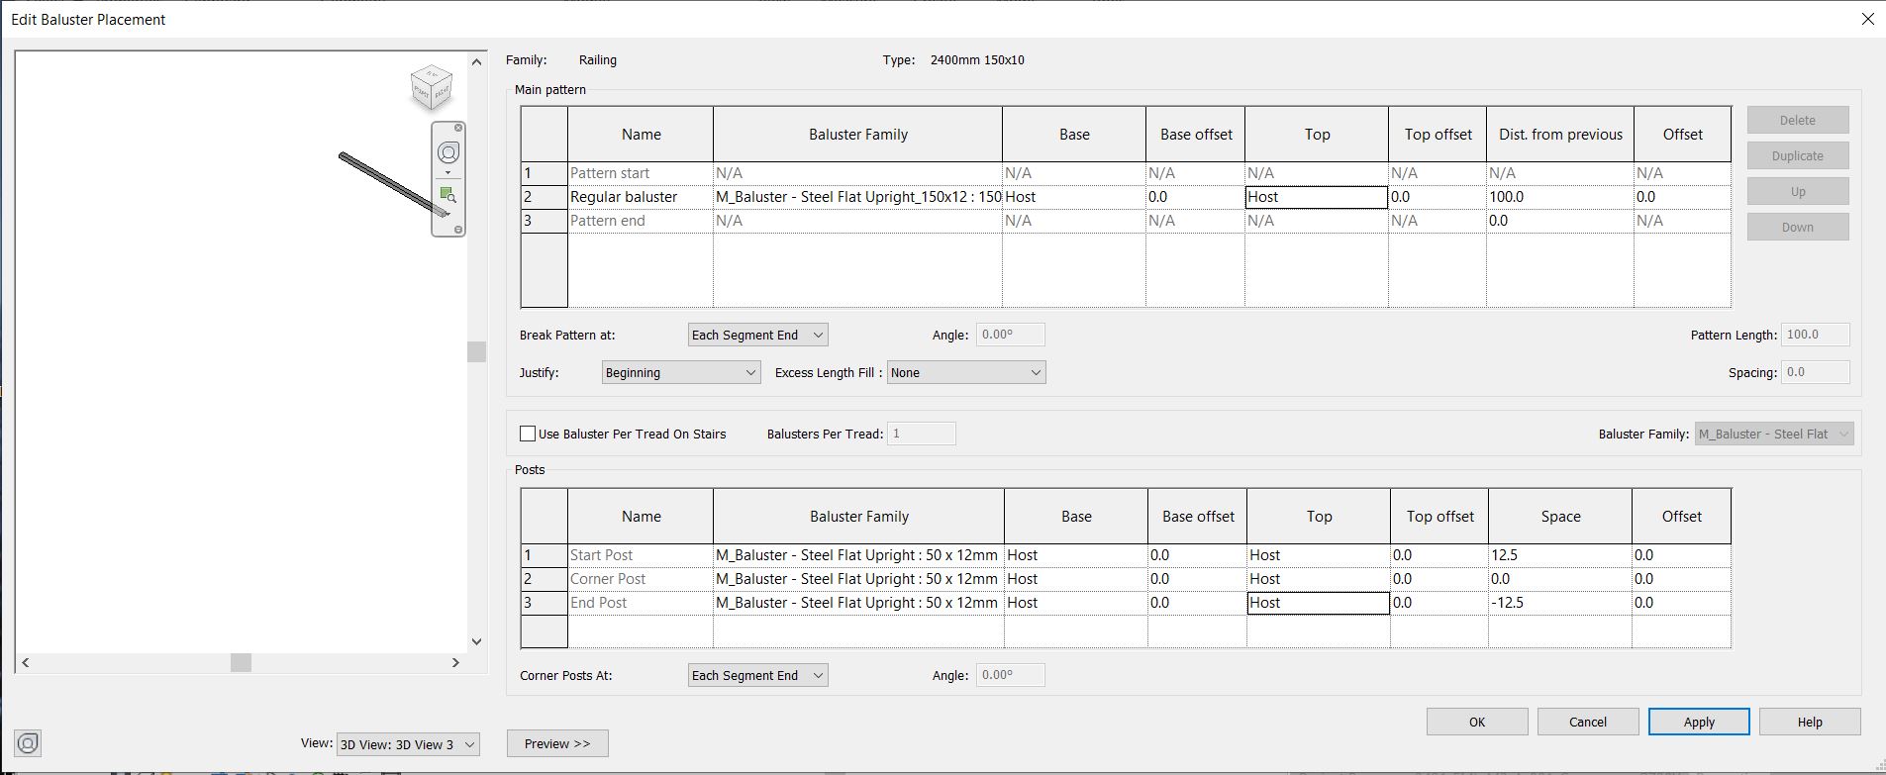
Task: Click Corner Post's Baluster Family cell
Action: click(858, 579)
